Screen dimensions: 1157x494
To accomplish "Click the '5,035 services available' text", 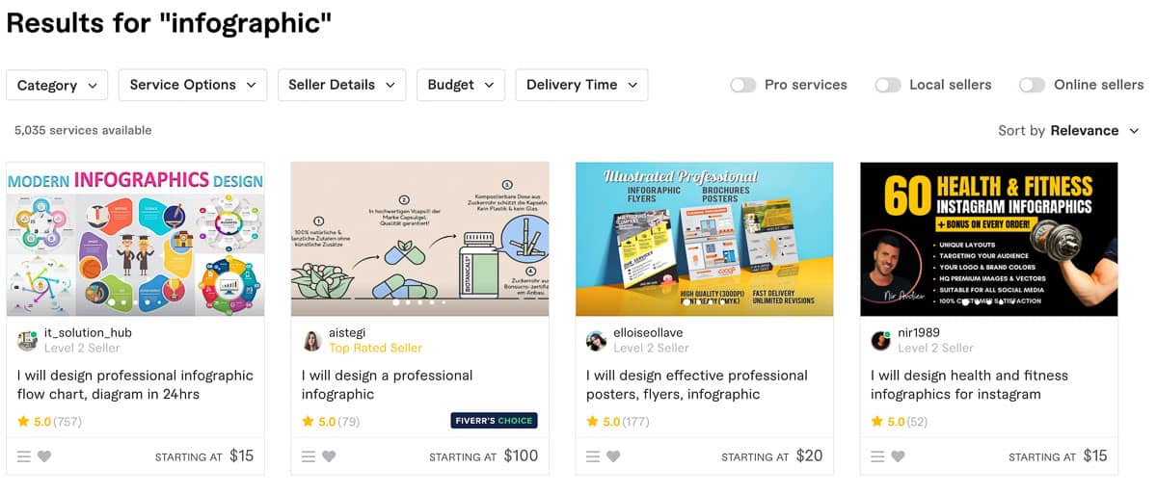I will (x=83, y=130).
